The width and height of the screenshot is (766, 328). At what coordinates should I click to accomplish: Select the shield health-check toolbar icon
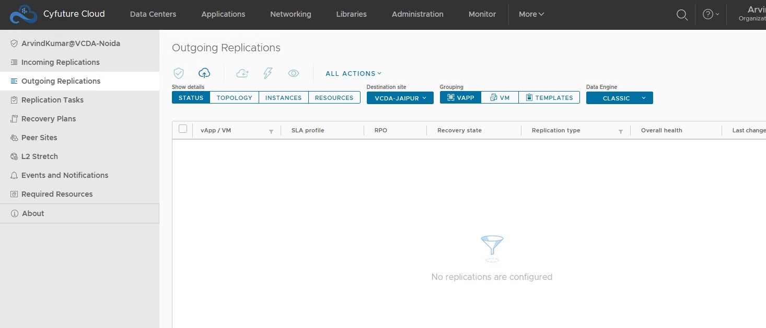179,73
